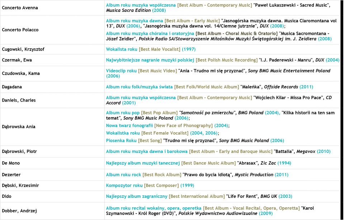Select the Dąbrowska Ania name cell
The width and height of the screenshot is (344, 220).
pyautogui.click(x=19, y=127)
